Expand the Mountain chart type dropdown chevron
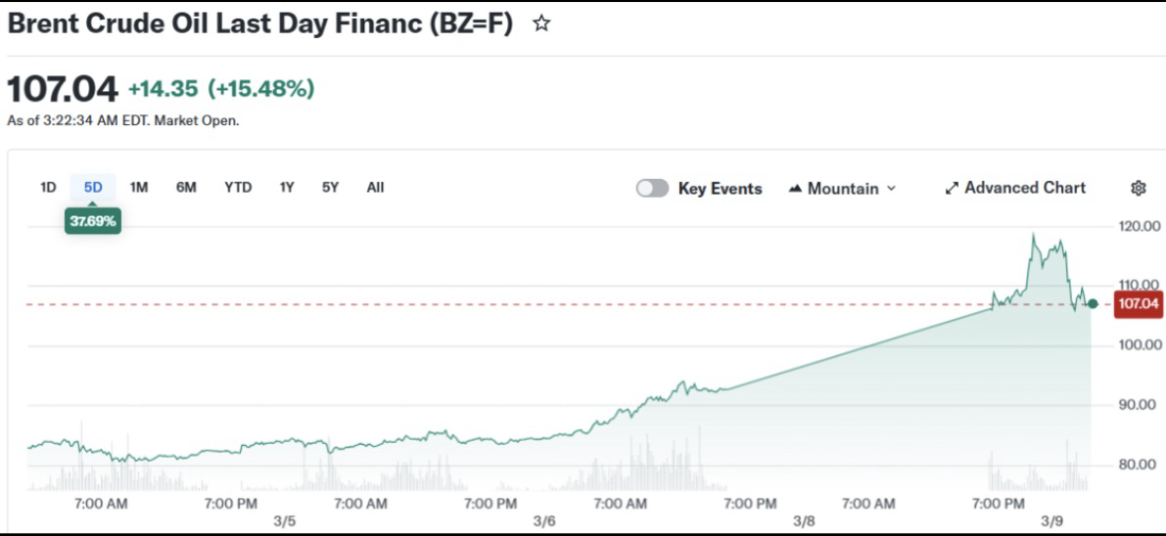This screenshot has height=536, width=1166. tap(891, 188)
